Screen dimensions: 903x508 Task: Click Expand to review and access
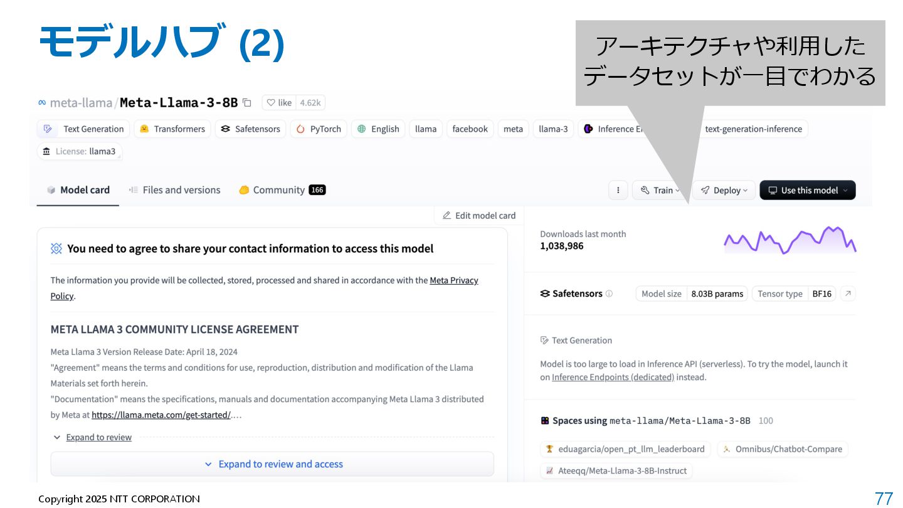pos(272,464)
